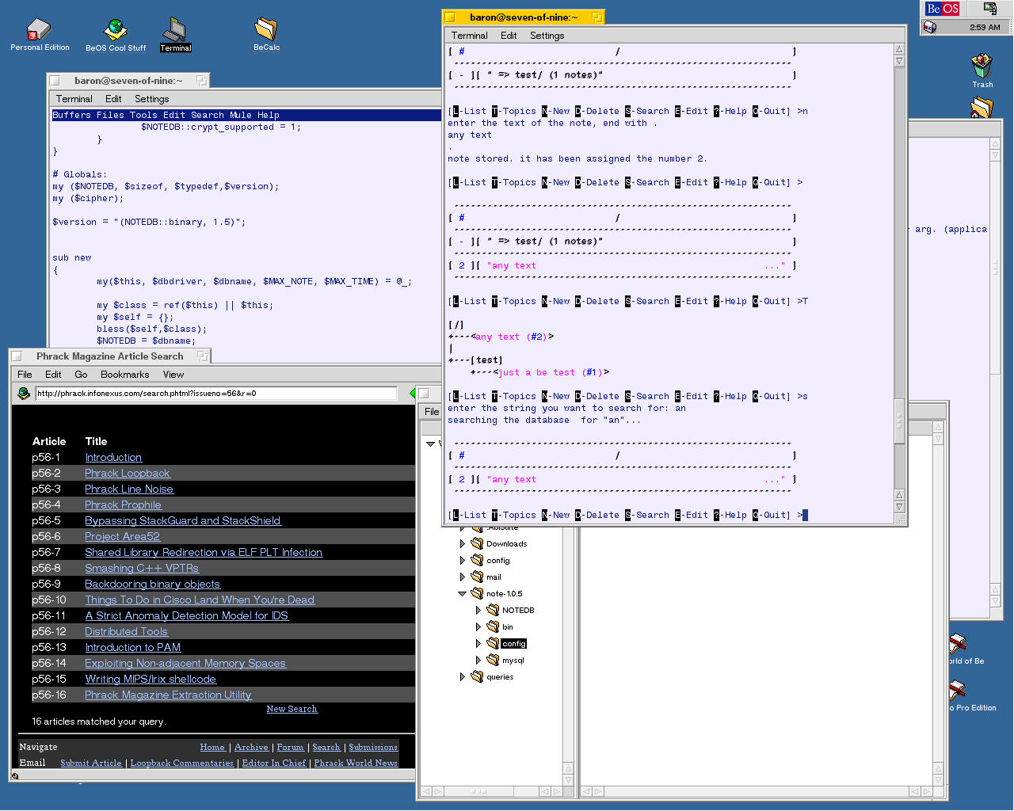The image size is (1014, 811).
Task: Expand the queries folder
Action: pyautogui.click(x=463, y=677)
